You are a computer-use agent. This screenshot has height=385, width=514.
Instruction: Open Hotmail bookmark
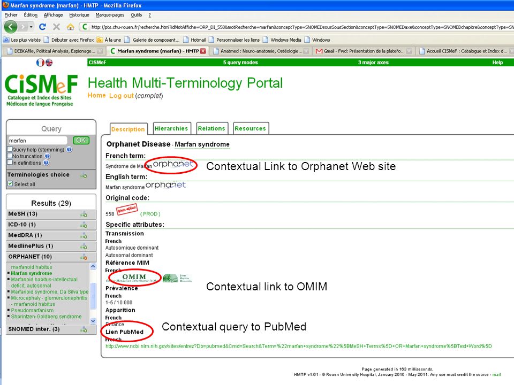click(194, 40)
